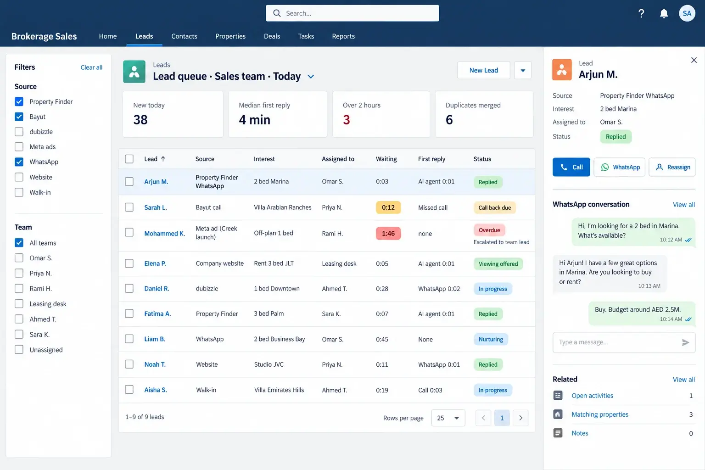Check the Meta ads source filter
Viewport: 705px width, 470px height.
[19, 147]
